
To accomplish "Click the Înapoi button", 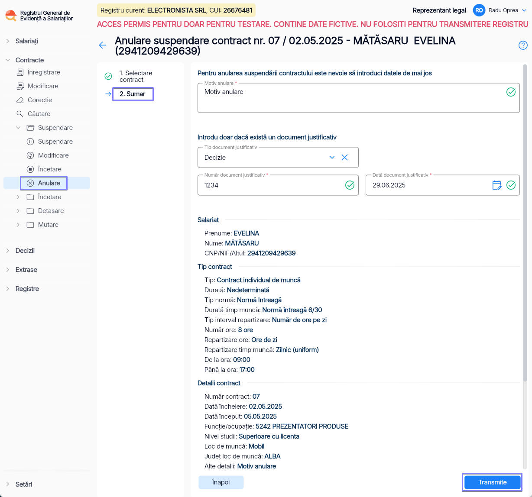I will pos(221,482).
